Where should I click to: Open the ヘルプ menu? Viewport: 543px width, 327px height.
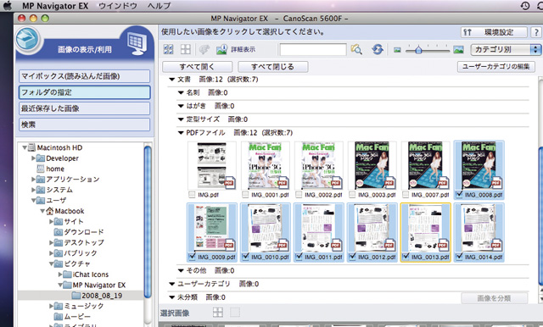coord(159,6)
